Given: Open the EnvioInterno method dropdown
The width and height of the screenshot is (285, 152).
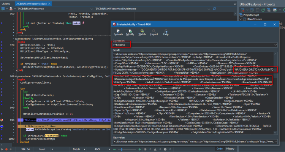Looking at the screenshot, I should click(x=209, y=9).
